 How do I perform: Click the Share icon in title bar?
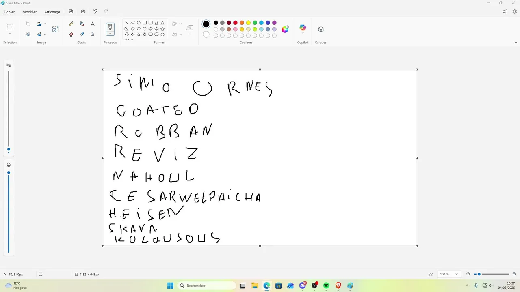pos(83,12)
